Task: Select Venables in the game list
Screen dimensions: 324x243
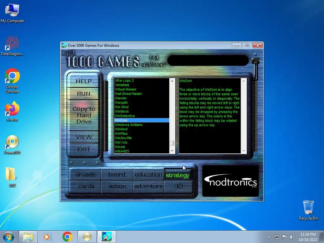Action: coord(141,85)
